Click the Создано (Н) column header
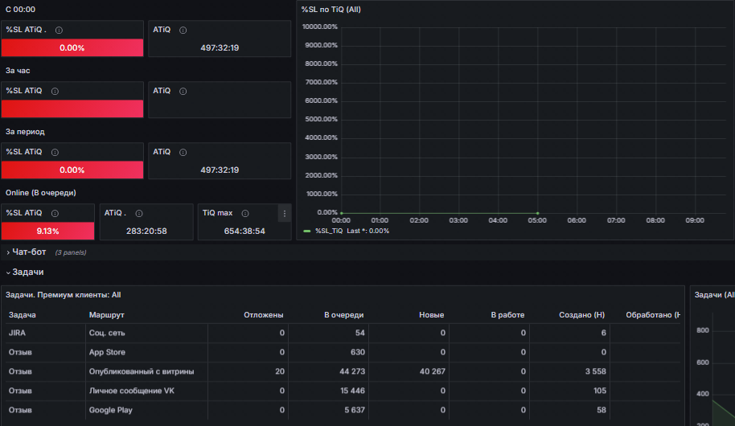 click(581, 315)
